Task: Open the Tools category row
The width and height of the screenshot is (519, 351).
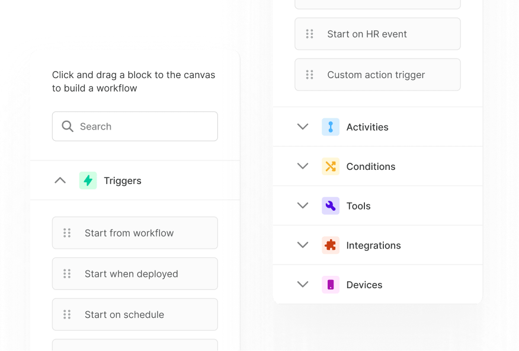Action: (358, 206)
